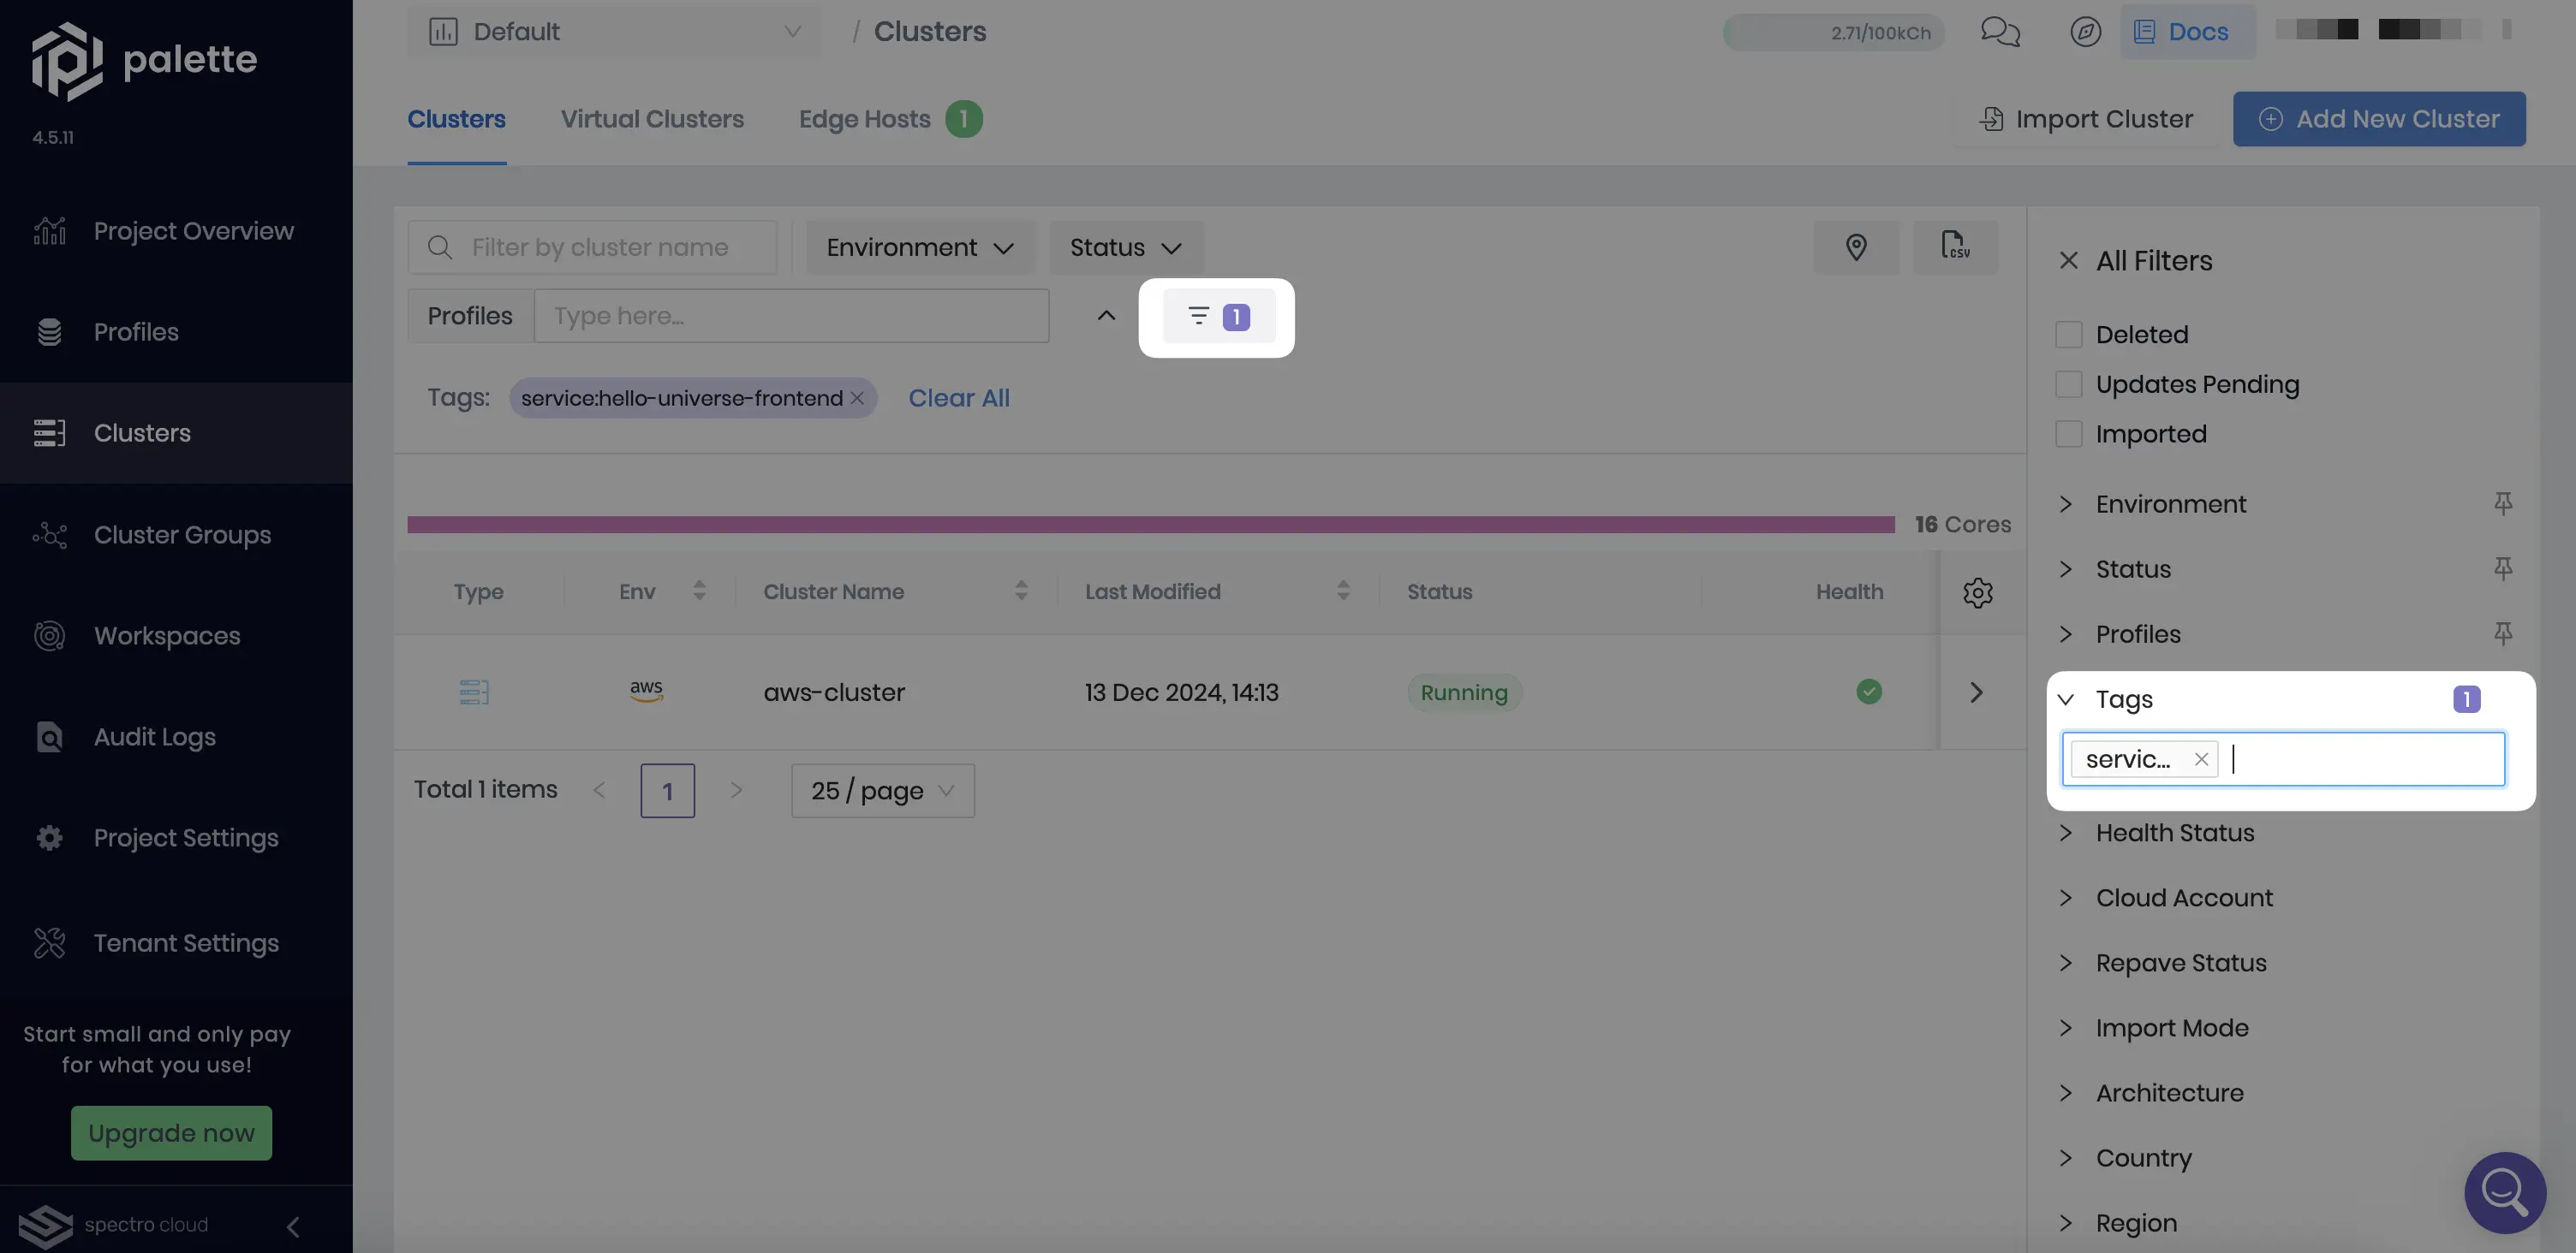Check the Deleted filter checkbox

click(x=2068, y=334)
